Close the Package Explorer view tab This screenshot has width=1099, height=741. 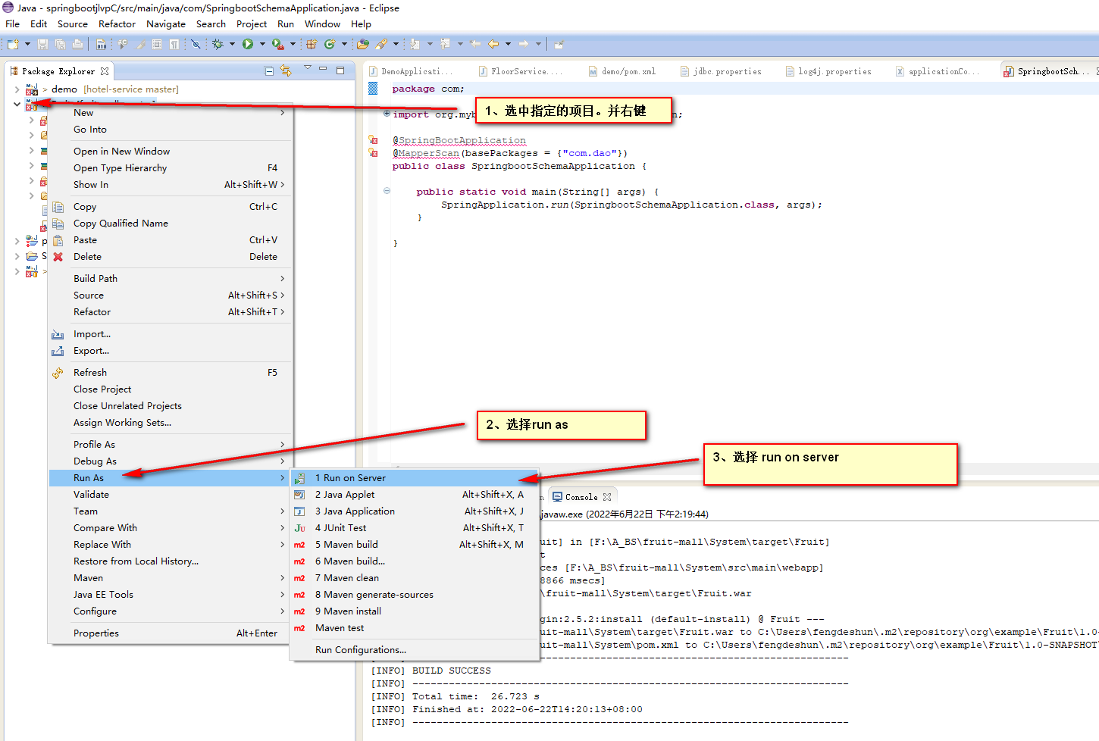tap(105, 71)
